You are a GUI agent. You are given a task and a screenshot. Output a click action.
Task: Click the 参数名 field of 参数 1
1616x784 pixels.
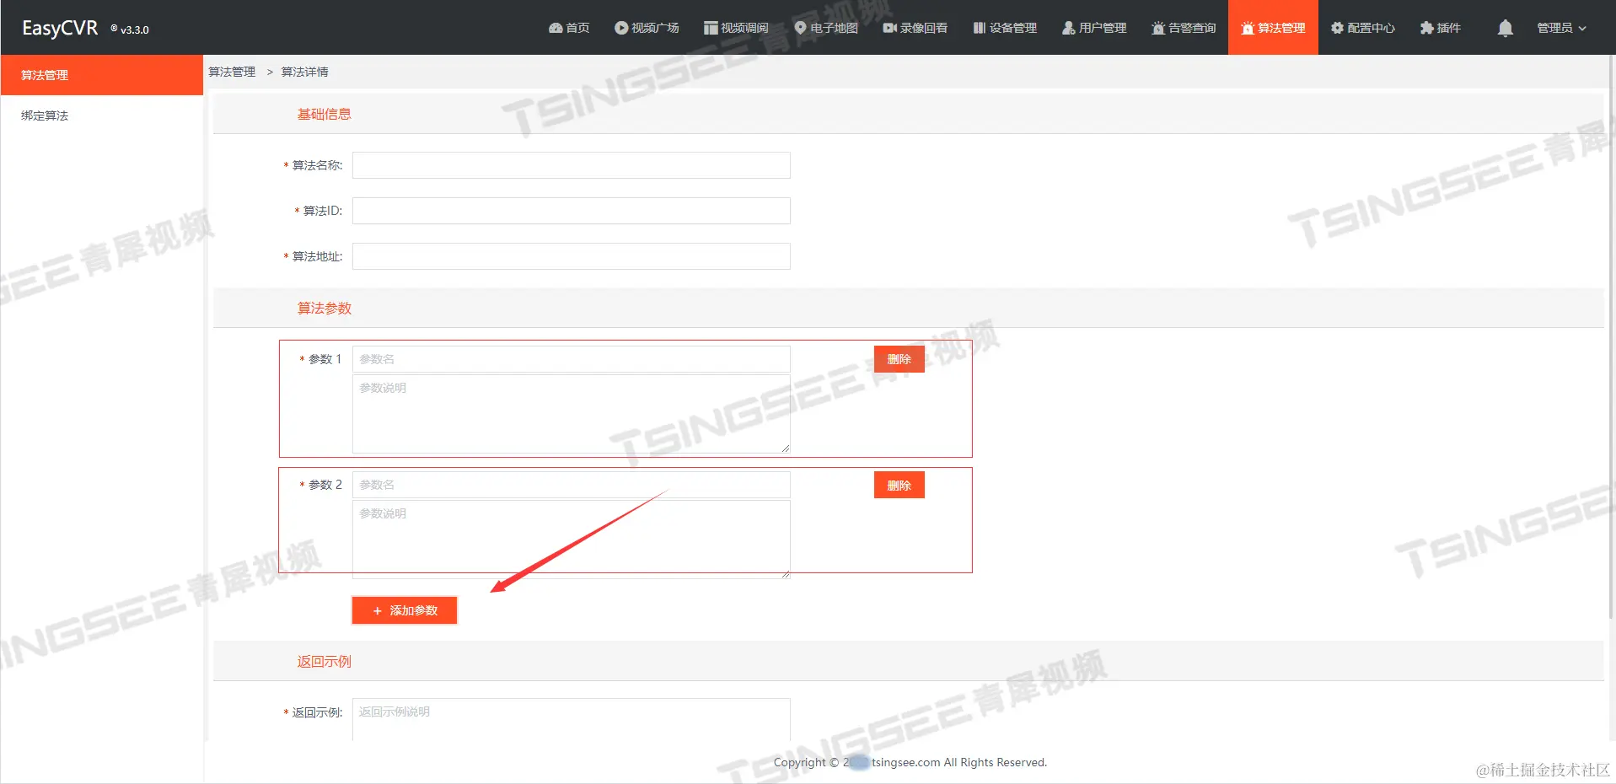click(571, 359)
